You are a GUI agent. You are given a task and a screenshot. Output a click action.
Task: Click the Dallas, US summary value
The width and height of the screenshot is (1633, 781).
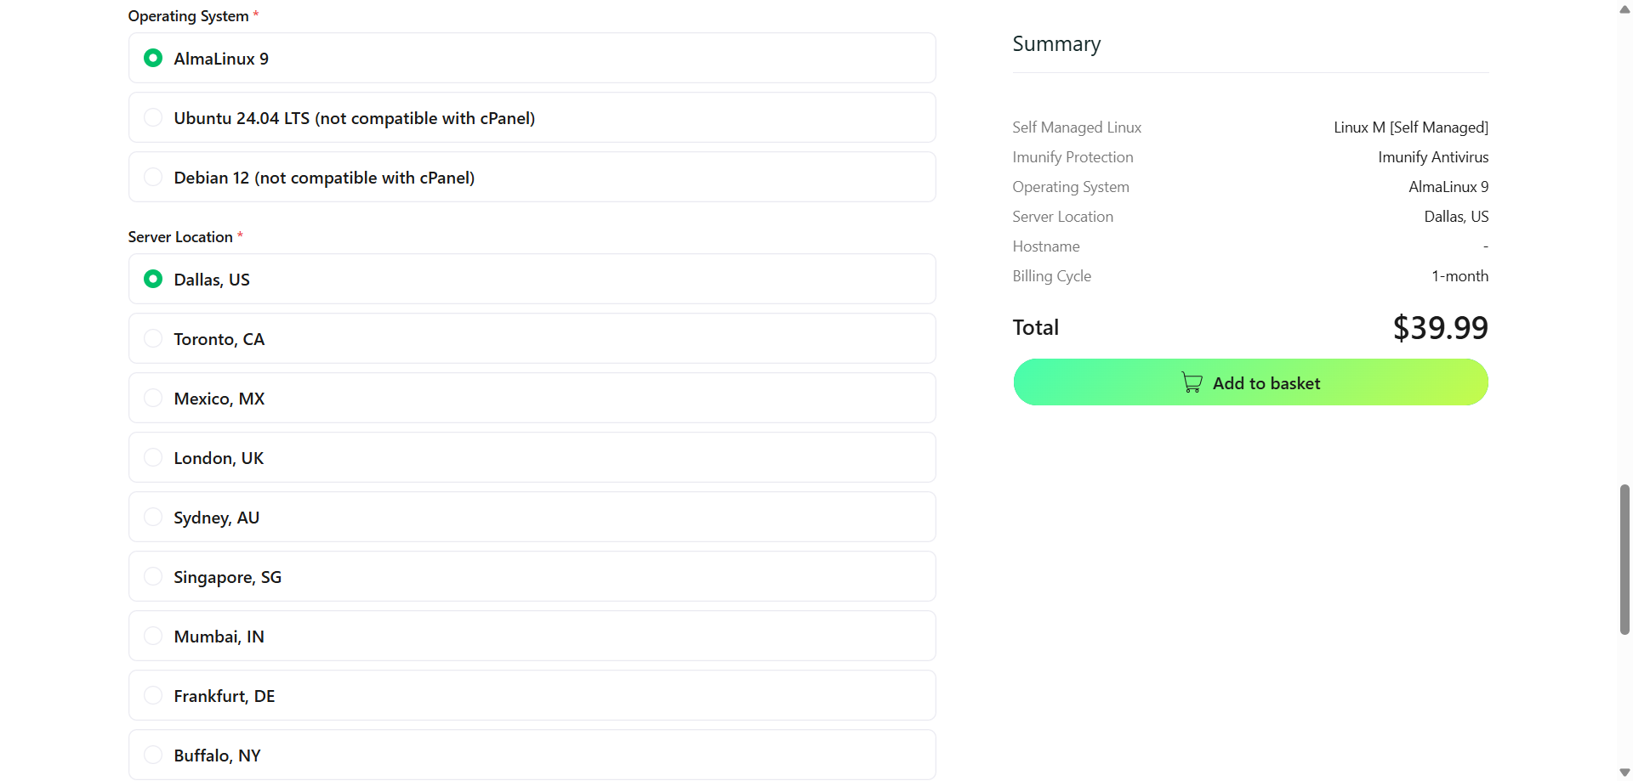coord(1456,217)
